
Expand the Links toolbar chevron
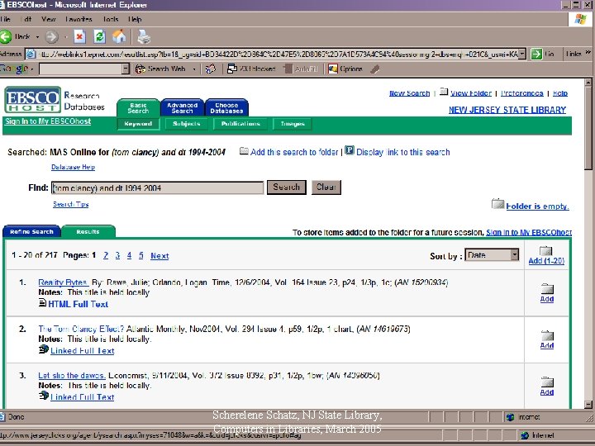(588, 53)
